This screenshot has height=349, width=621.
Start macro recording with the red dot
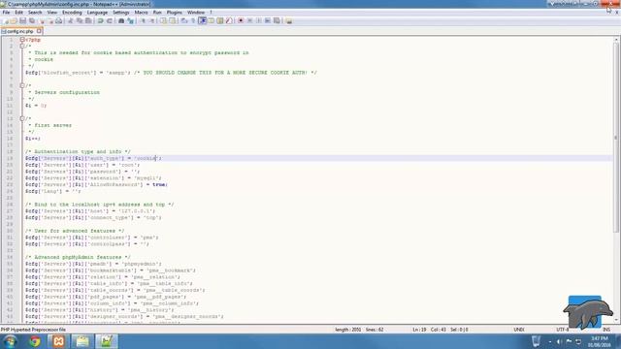[241, 20]
